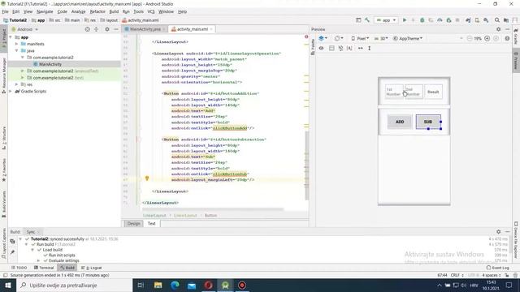
Task: Run the app with the green play button
Action: 405,20
